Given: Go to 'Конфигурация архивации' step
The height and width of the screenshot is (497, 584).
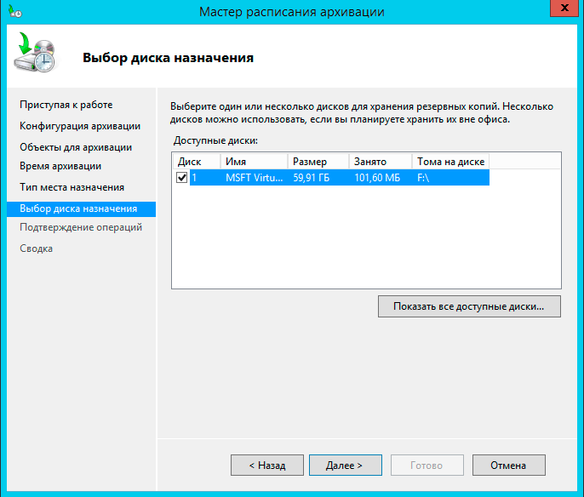Looking at the screenshot, I should click(x=80, y=126).
